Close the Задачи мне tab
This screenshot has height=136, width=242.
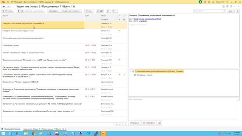[65, 129]
